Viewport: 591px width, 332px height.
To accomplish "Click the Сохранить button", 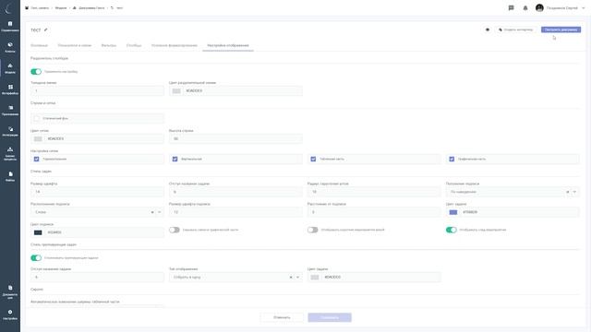I will [330, 317].
